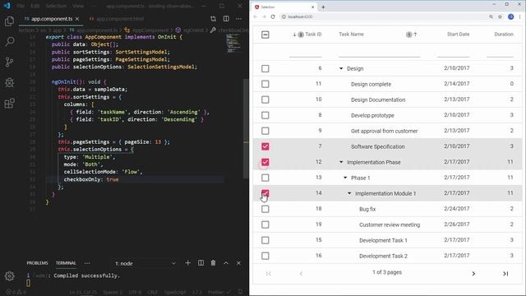Viewport: 526px width, 296px height.
Task: Check the Development Task 2 checkbox
Action: click(x=265, y=256)
